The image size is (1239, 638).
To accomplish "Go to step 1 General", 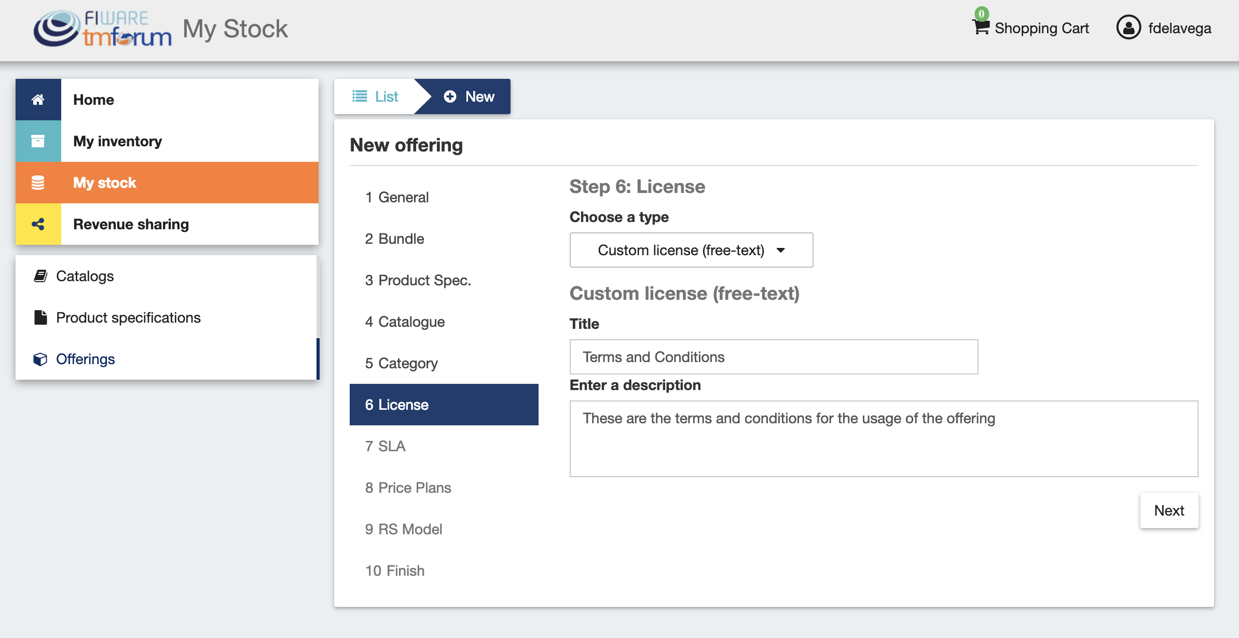I will click(444, 197).
